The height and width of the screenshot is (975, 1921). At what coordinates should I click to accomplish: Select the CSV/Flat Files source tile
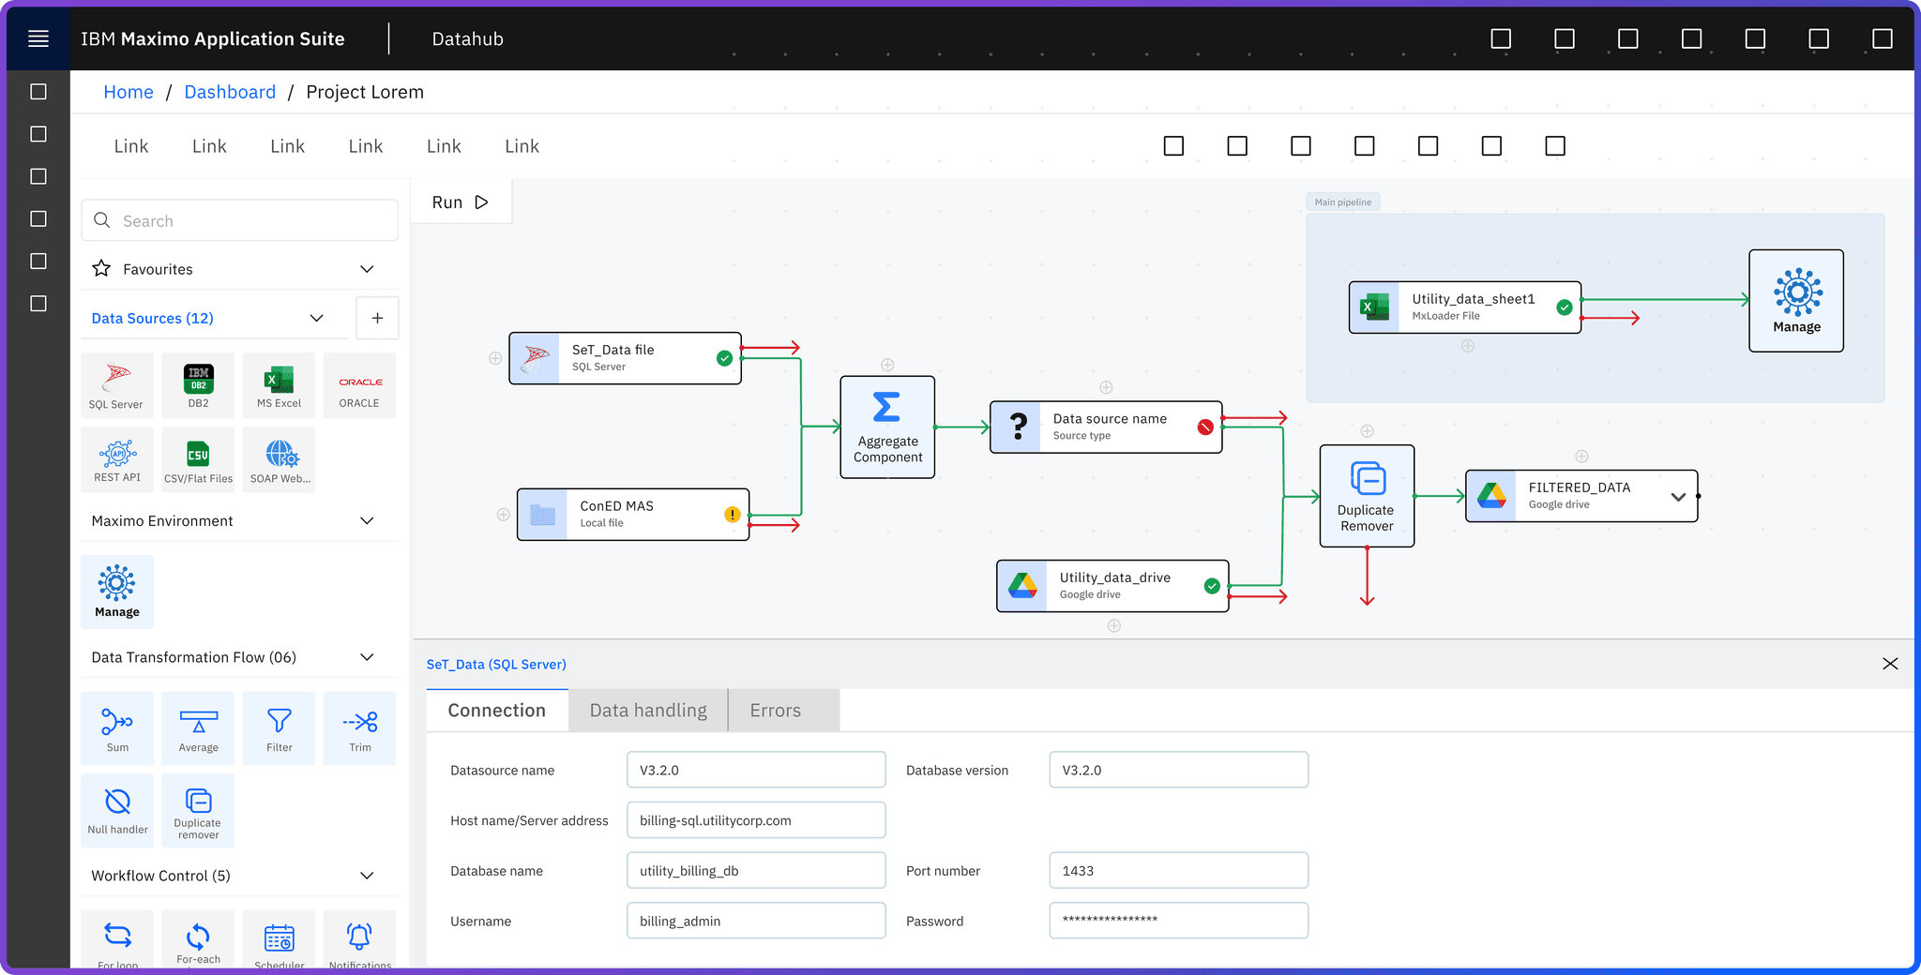click(x=198, y=459)
